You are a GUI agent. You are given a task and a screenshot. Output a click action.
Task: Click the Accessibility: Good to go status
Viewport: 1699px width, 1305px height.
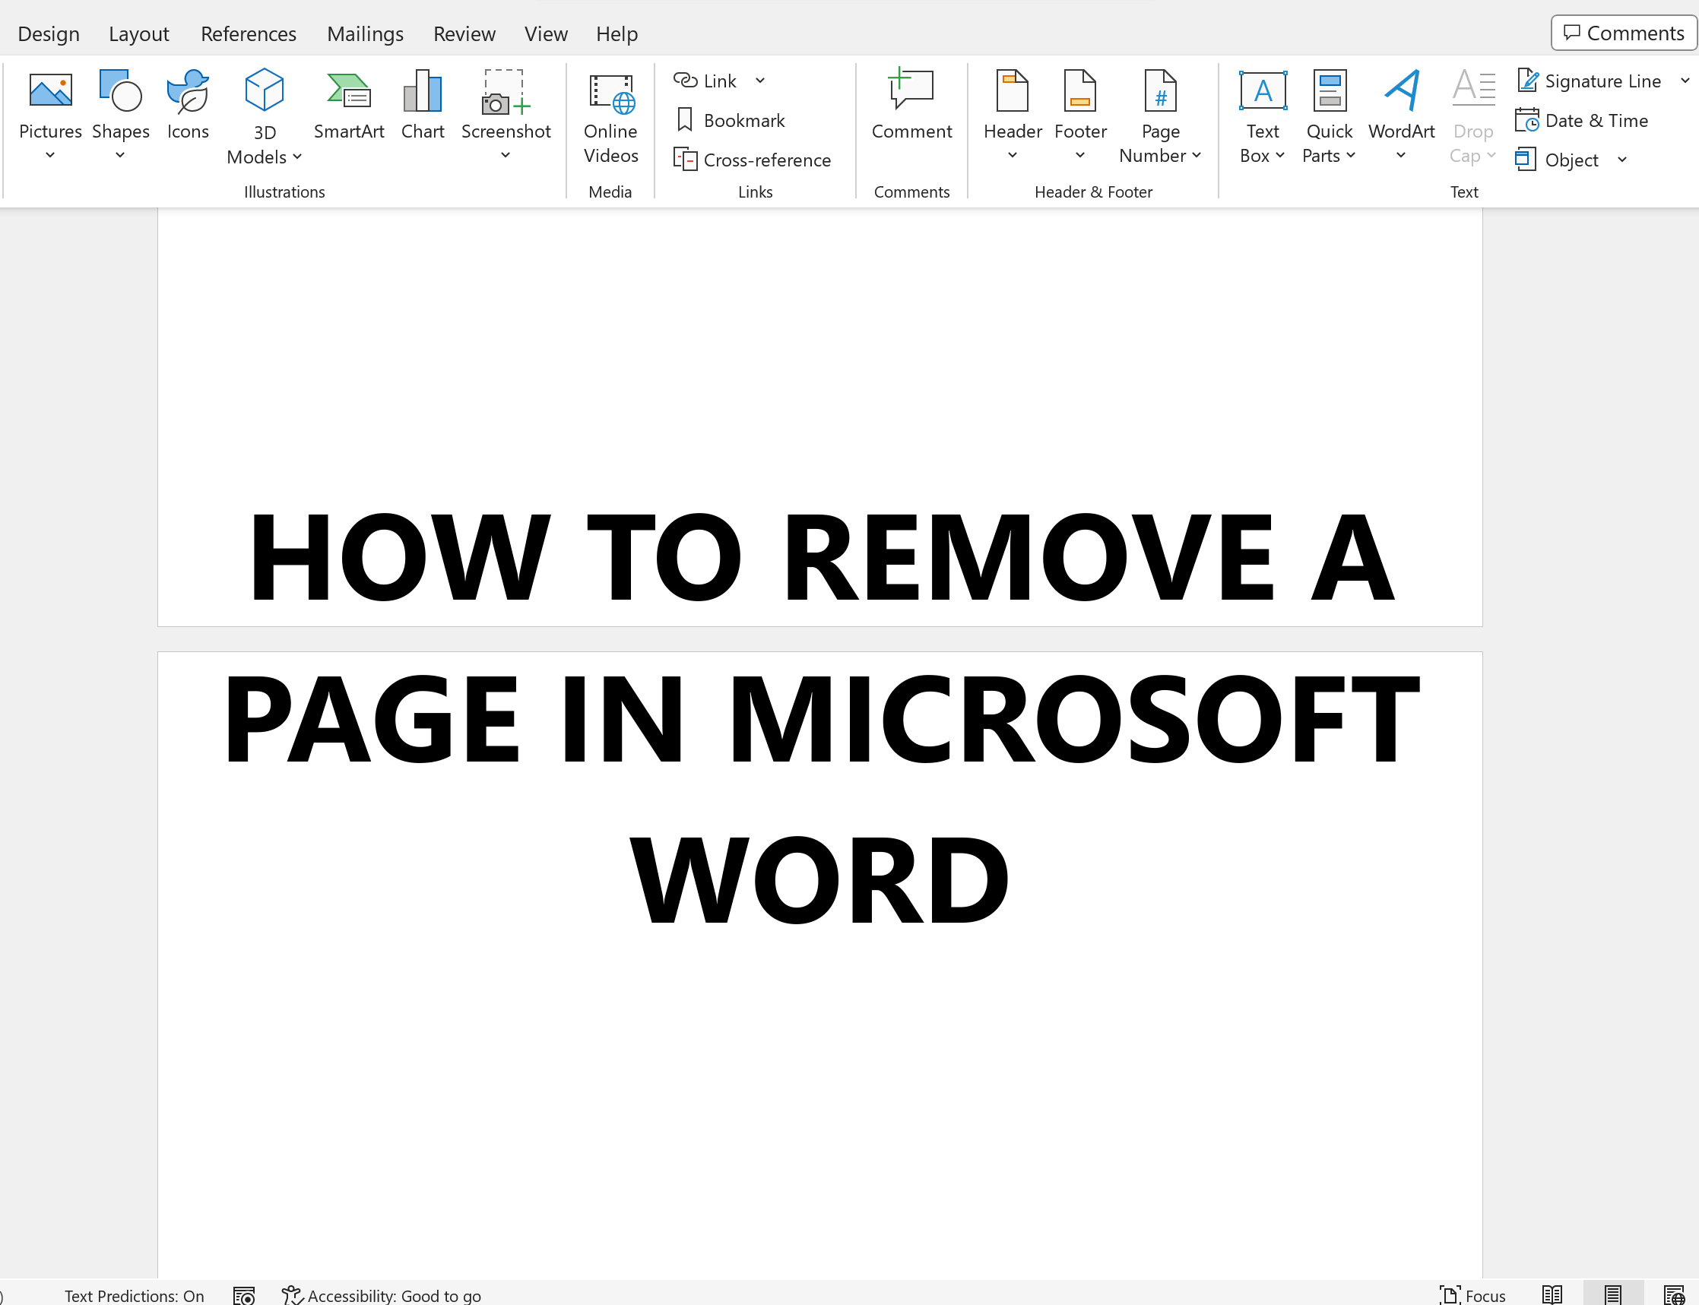point(382,1295)
